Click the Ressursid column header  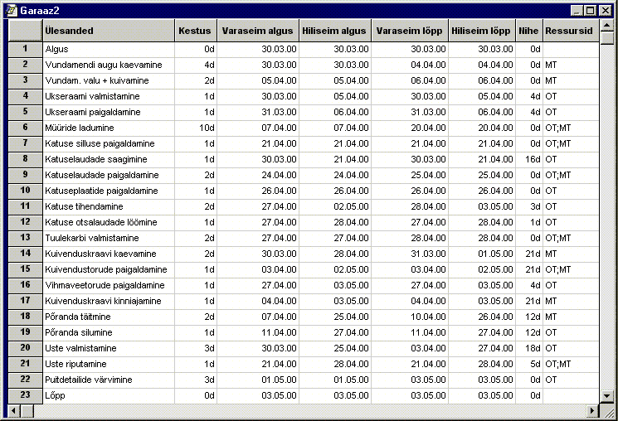571,31
